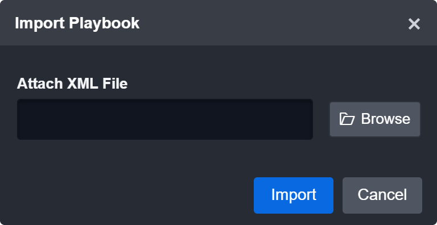The height and width of the screenshot is (225, 437).
Task: Click the gray Cancel button
Action: click(382, 195)
